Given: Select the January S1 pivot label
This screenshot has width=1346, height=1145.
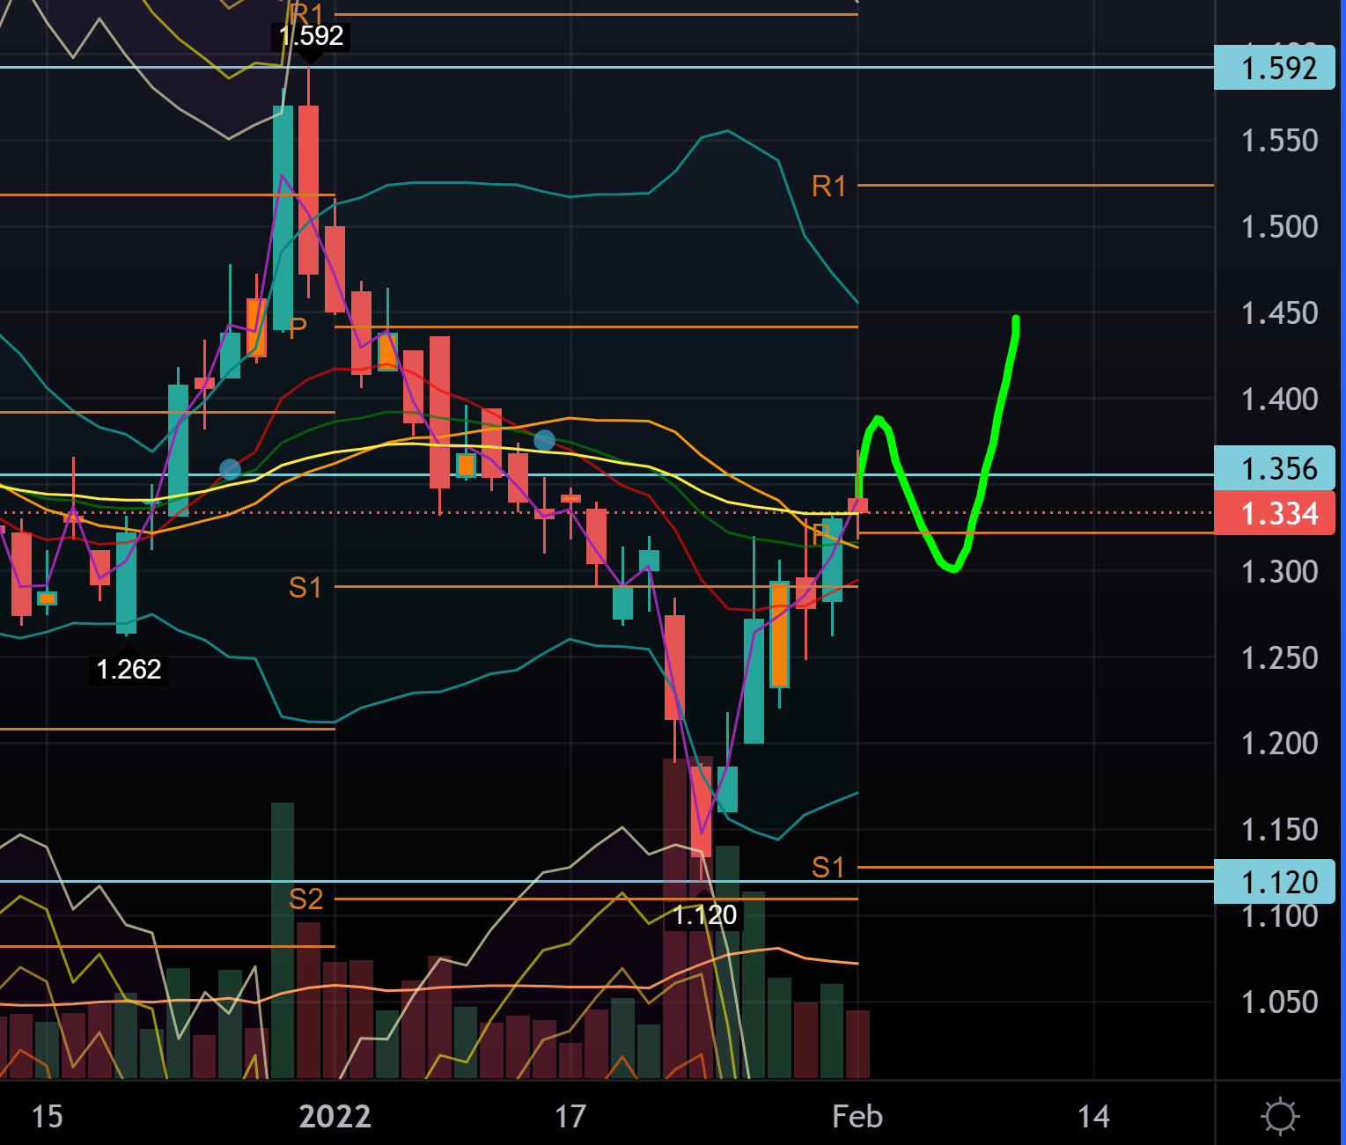Looking at the screenshot, I should [305, 588].
